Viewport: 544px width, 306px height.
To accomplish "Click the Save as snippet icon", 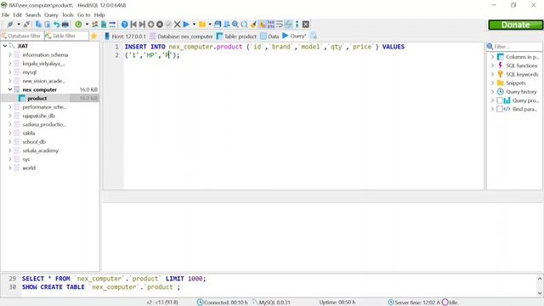I will (x=227, y=25).
